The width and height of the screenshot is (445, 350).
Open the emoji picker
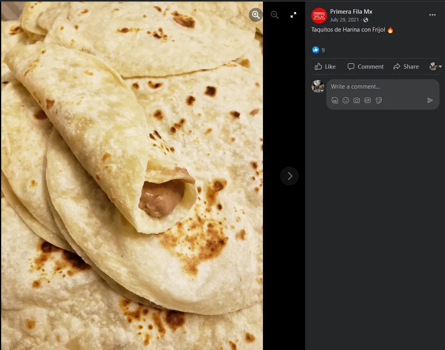346,100
